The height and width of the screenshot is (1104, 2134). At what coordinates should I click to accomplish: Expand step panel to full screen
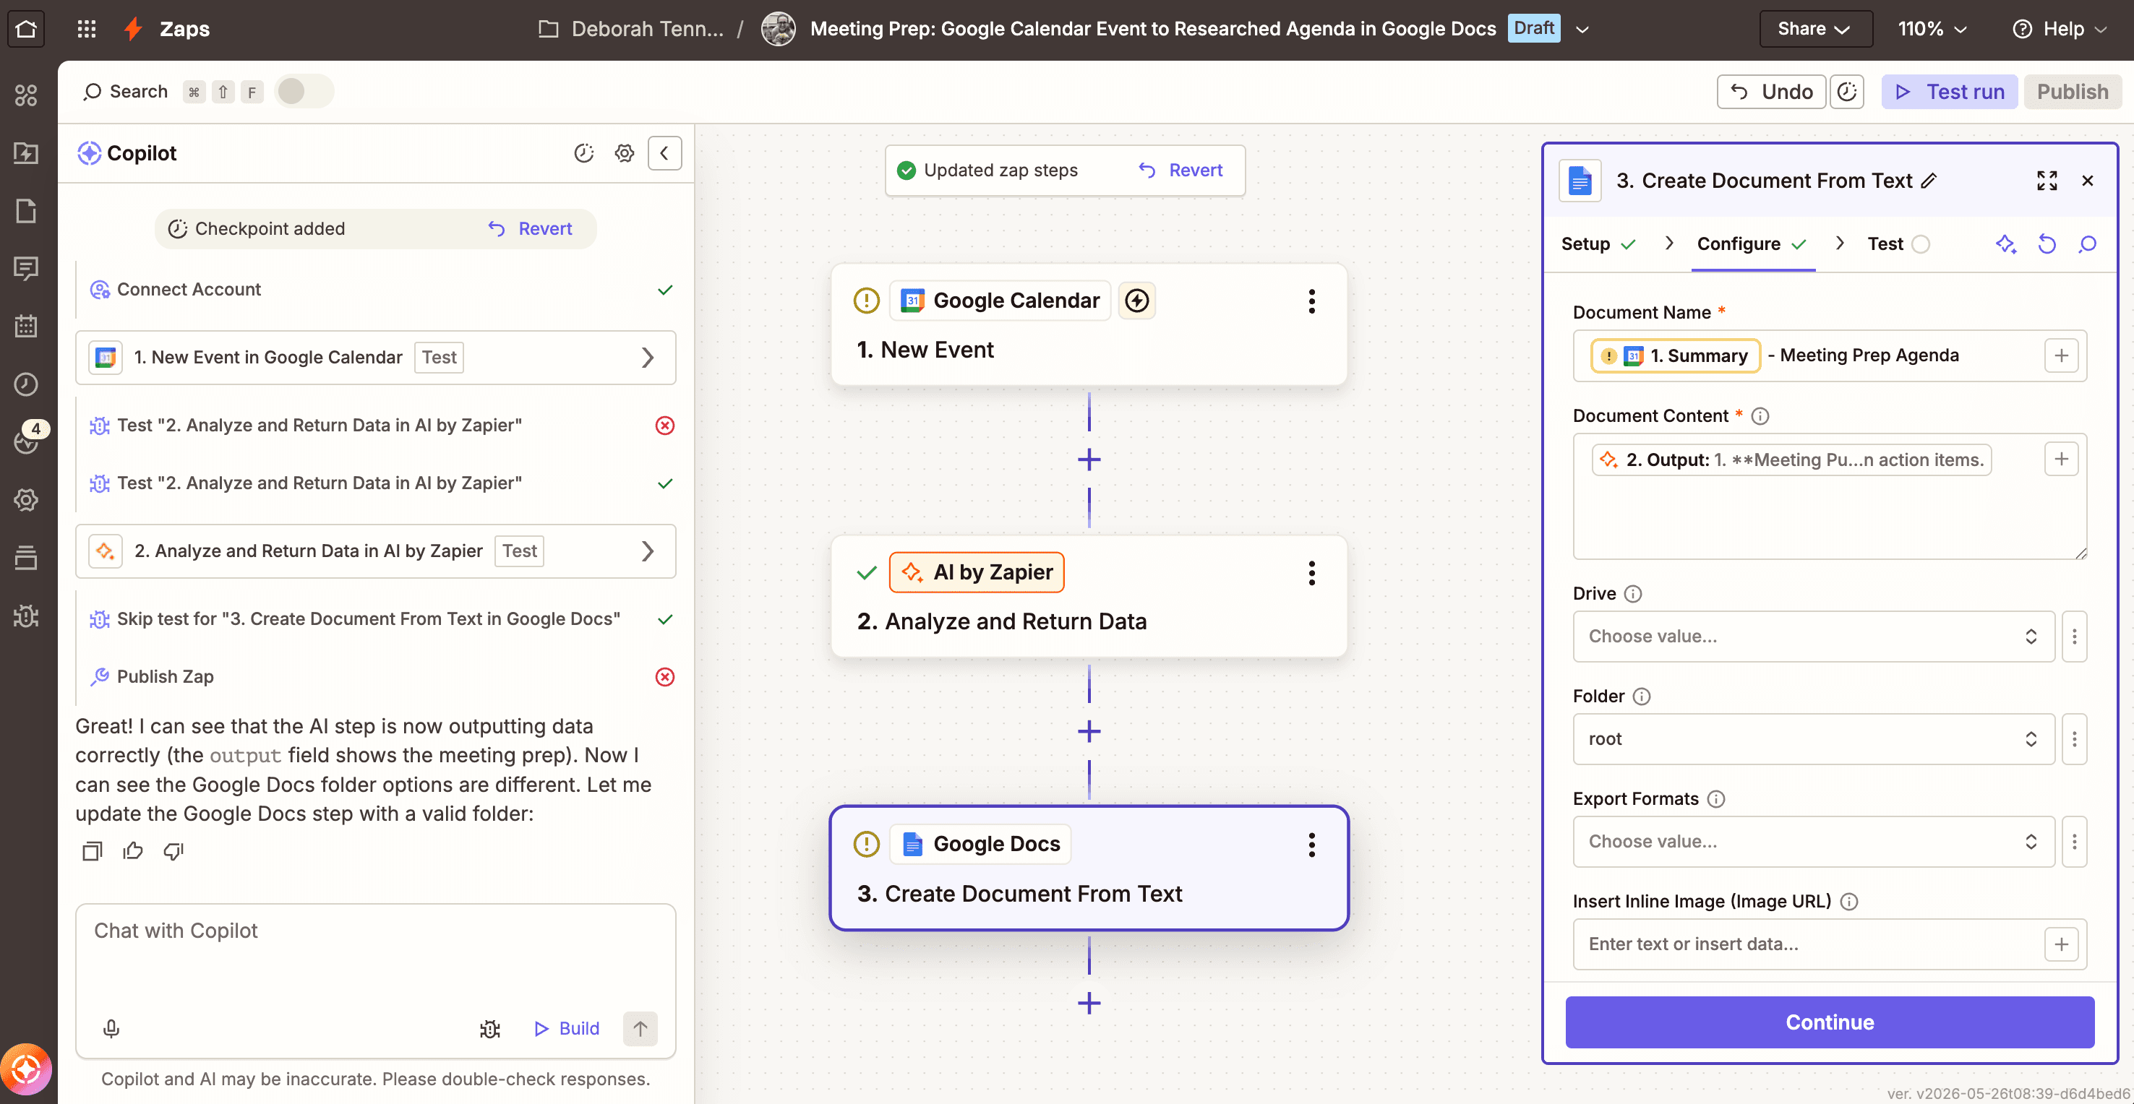click(x=2047, y=181)
